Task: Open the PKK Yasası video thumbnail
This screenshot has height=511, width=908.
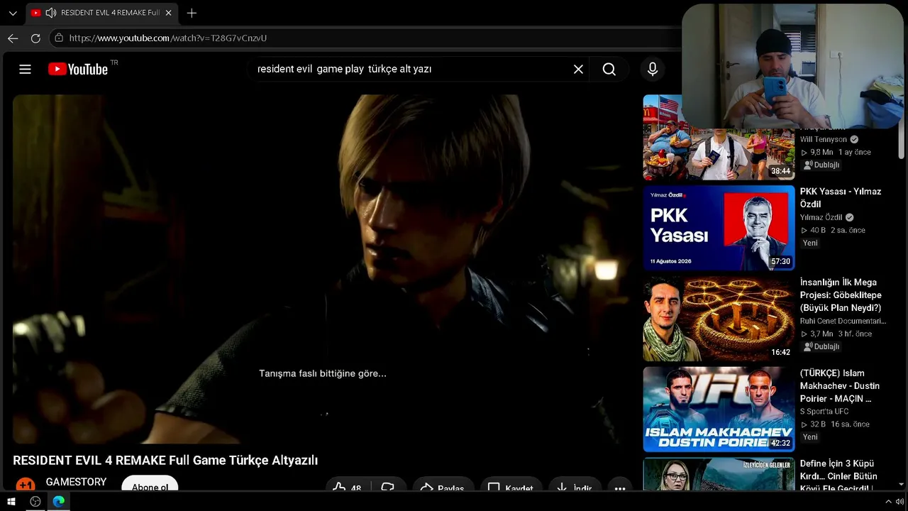Action: click(x=719, y=228)
